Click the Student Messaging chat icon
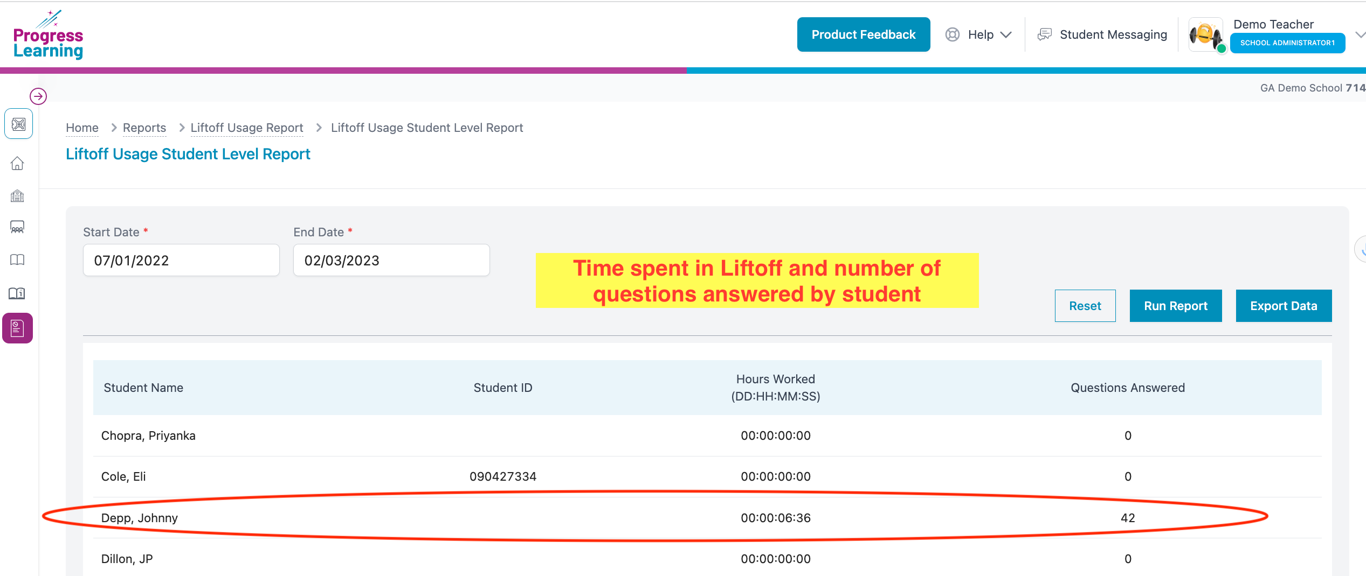 click(1045, 34)
